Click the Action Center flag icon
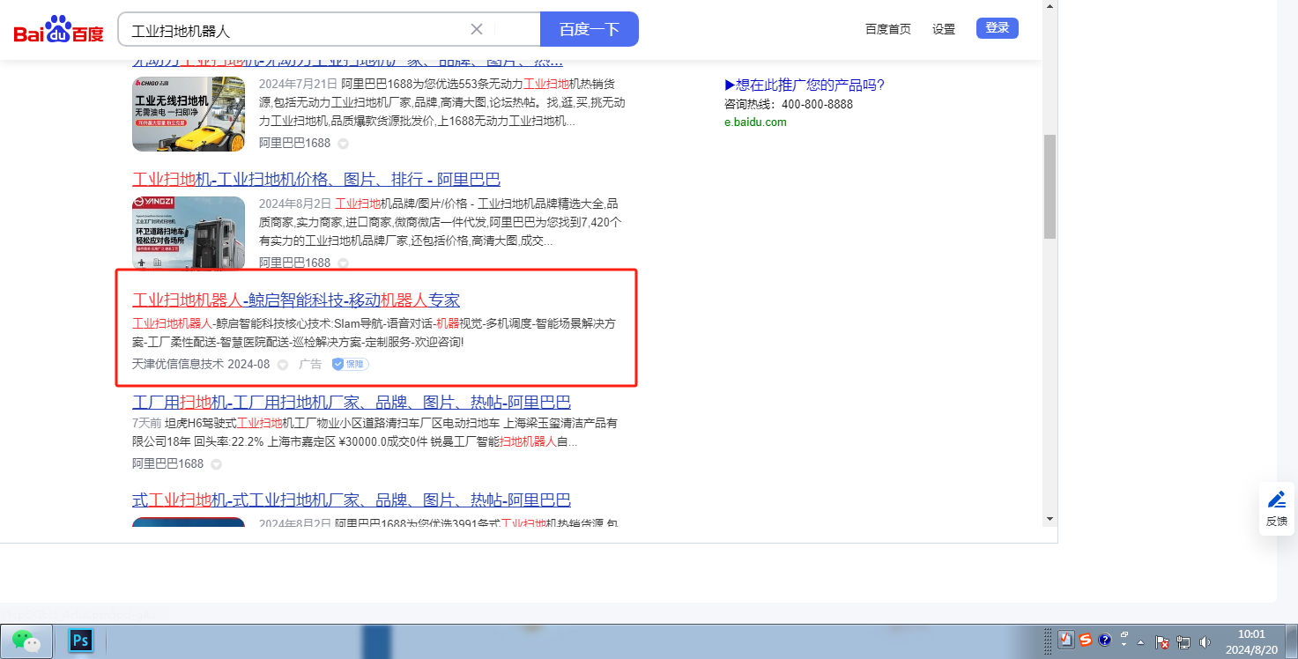Image resolution: width=1298 pixels, height=659 pixels. tap(1162, 641)
